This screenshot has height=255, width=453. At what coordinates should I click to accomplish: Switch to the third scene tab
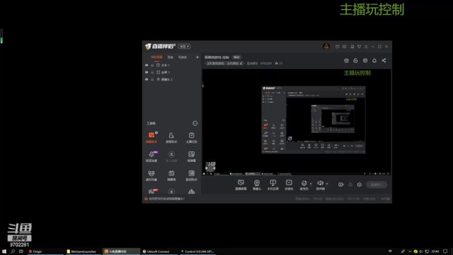(x=182, y=57)
